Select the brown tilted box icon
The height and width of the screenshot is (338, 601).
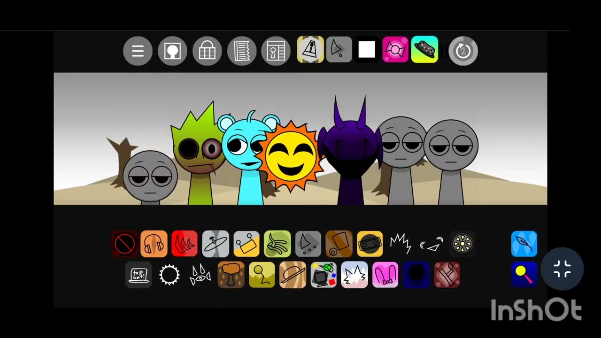point(339,244)
